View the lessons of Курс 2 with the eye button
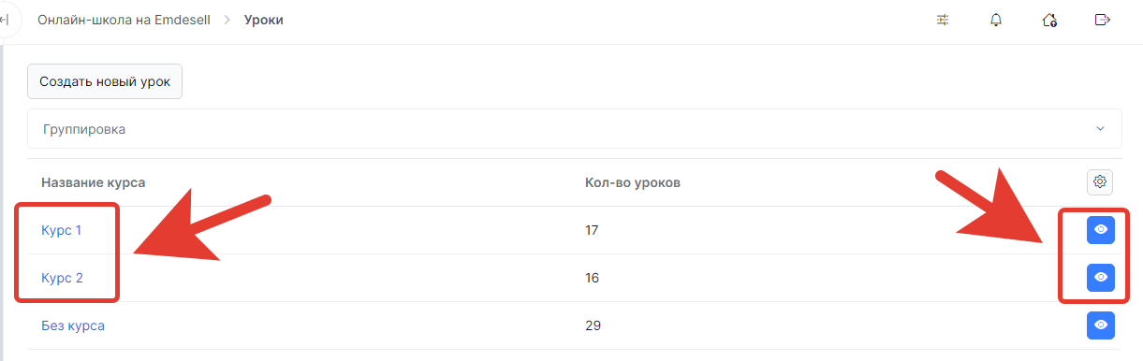 1101,278
